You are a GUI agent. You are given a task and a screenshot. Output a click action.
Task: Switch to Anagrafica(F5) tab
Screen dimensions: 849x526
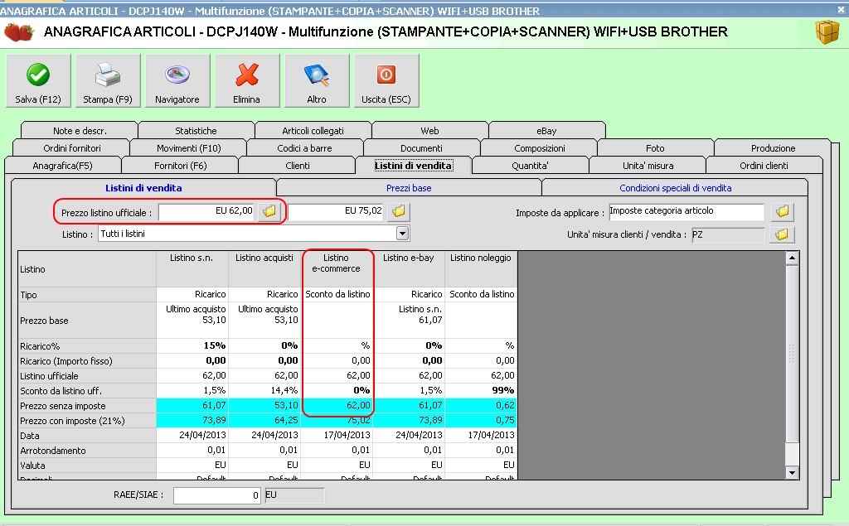pos(63,165)
